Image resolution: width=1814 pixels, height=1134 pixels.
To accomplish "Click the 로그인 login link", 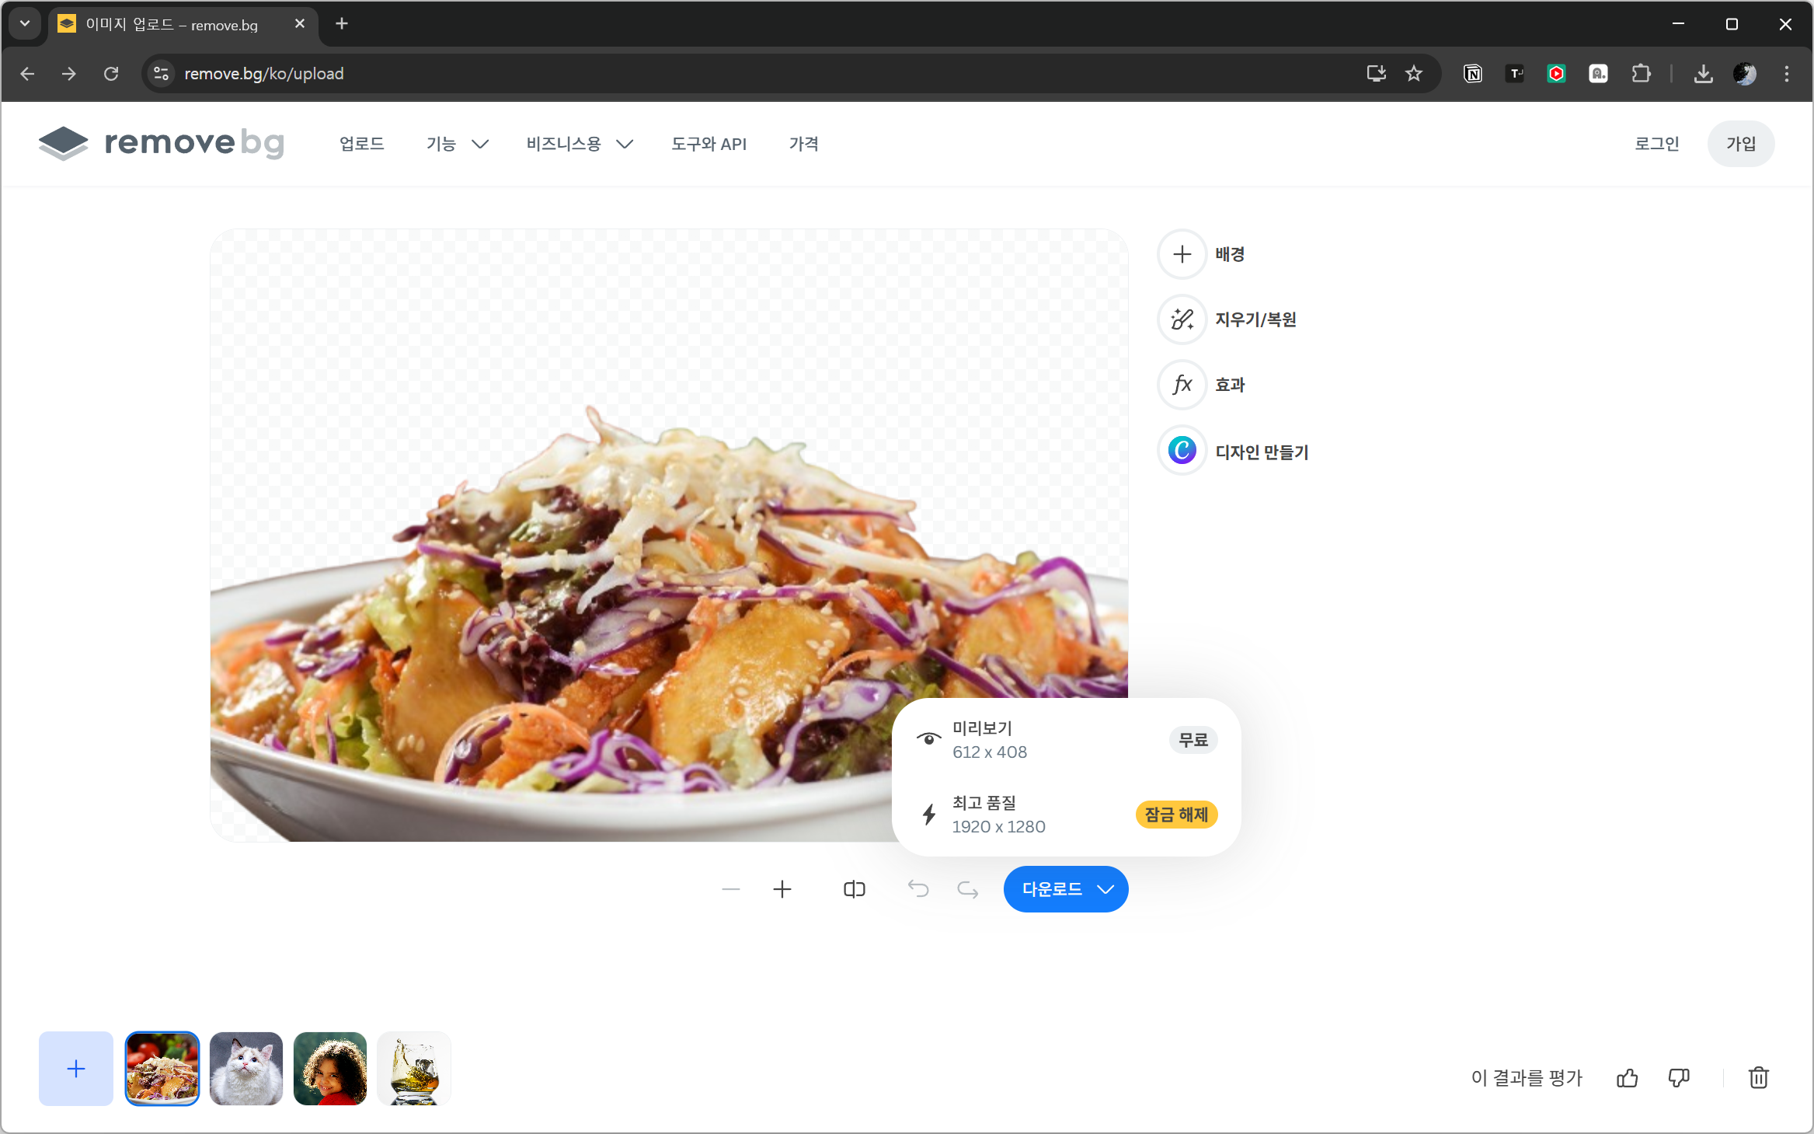I will pyautogui.click(x=1656, y=144).
